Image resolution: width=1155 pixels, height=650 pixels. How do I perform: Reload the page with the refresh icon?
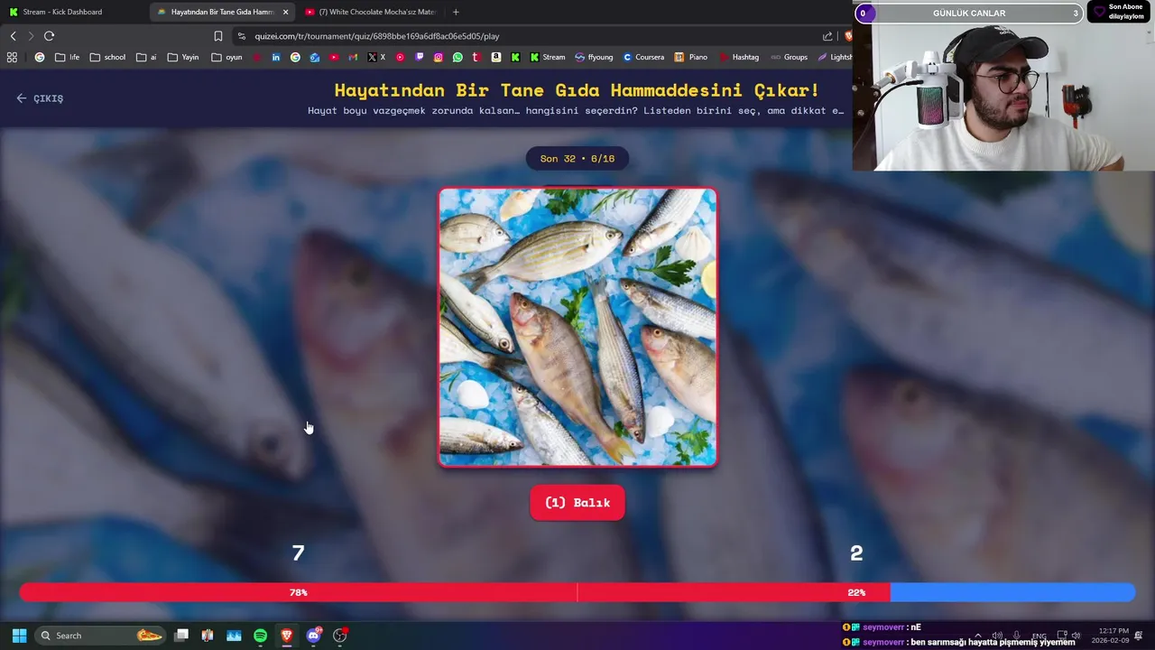[49, 36]
